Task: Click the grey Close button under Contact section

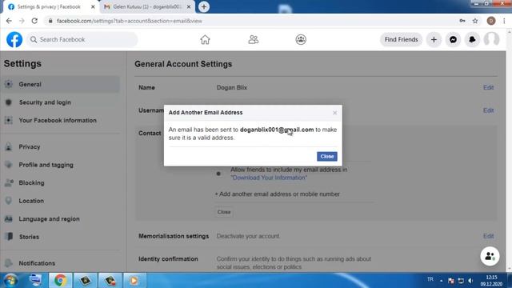Action: [224, 212]
